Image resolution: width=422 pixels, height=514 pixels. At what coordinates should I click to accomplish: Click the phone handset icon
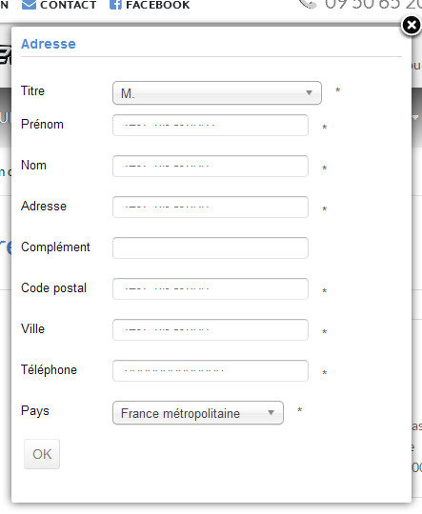coord(308,4)
